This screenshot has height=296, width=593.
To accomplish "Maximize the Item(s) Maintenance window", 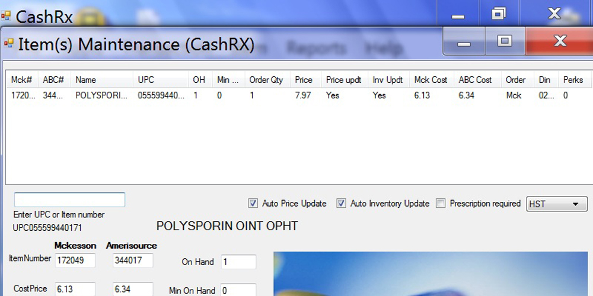I will (505, 41).
